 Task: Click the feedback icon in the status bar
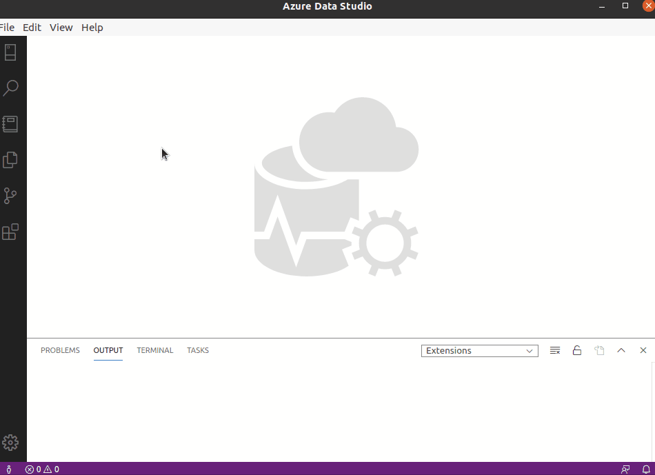(x=625, y=469)
